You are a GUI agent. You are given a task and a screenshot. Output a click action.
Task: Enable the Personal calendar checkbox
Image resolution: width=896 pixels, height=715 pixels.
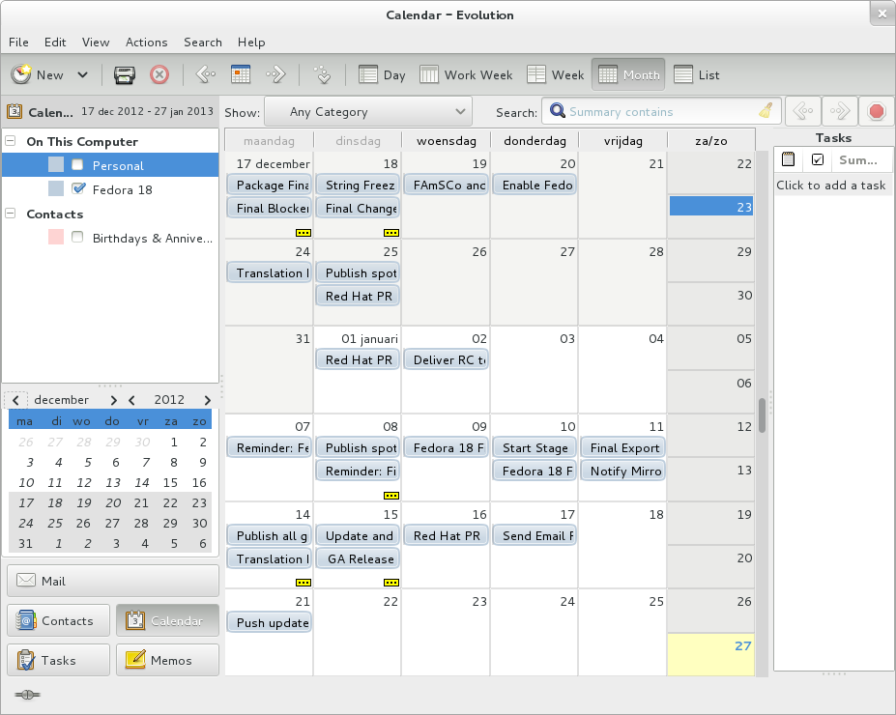point(77,165)
